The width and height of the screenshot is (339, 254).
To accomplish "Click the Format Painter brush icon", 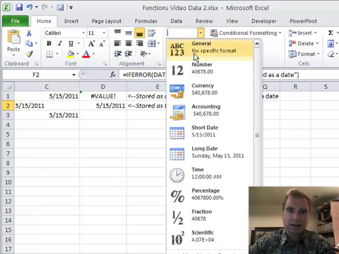I will click(29, 54).
